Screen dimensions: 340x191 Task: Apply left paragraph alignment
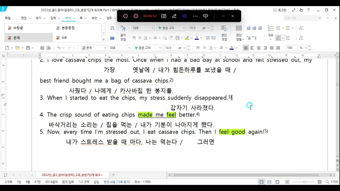point(252,48)
